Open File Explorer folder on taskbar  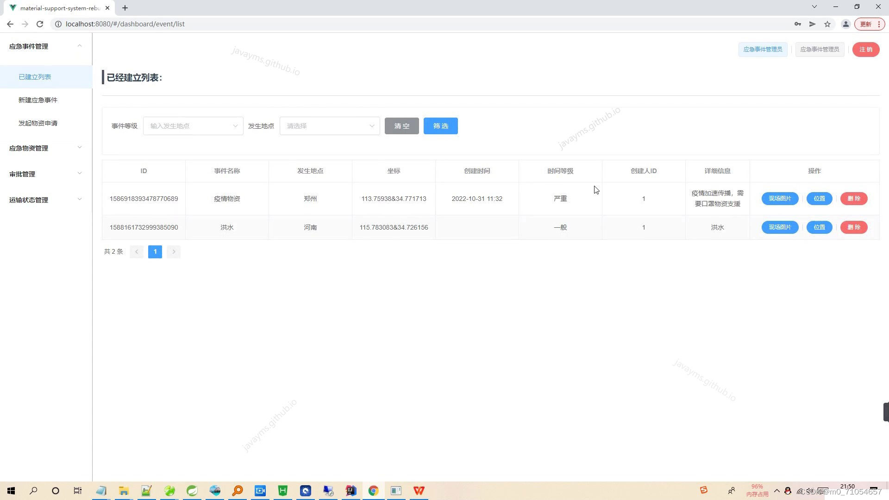click(124, 491)
